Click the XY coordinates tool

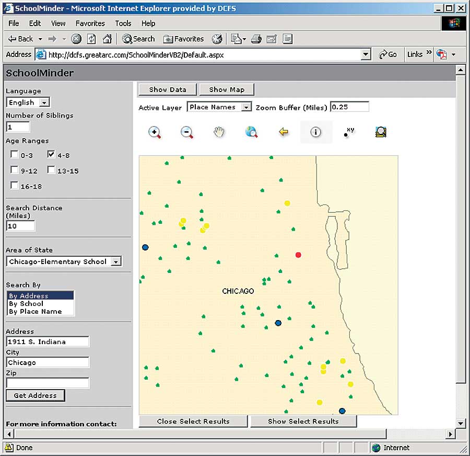tap(348, 132)
